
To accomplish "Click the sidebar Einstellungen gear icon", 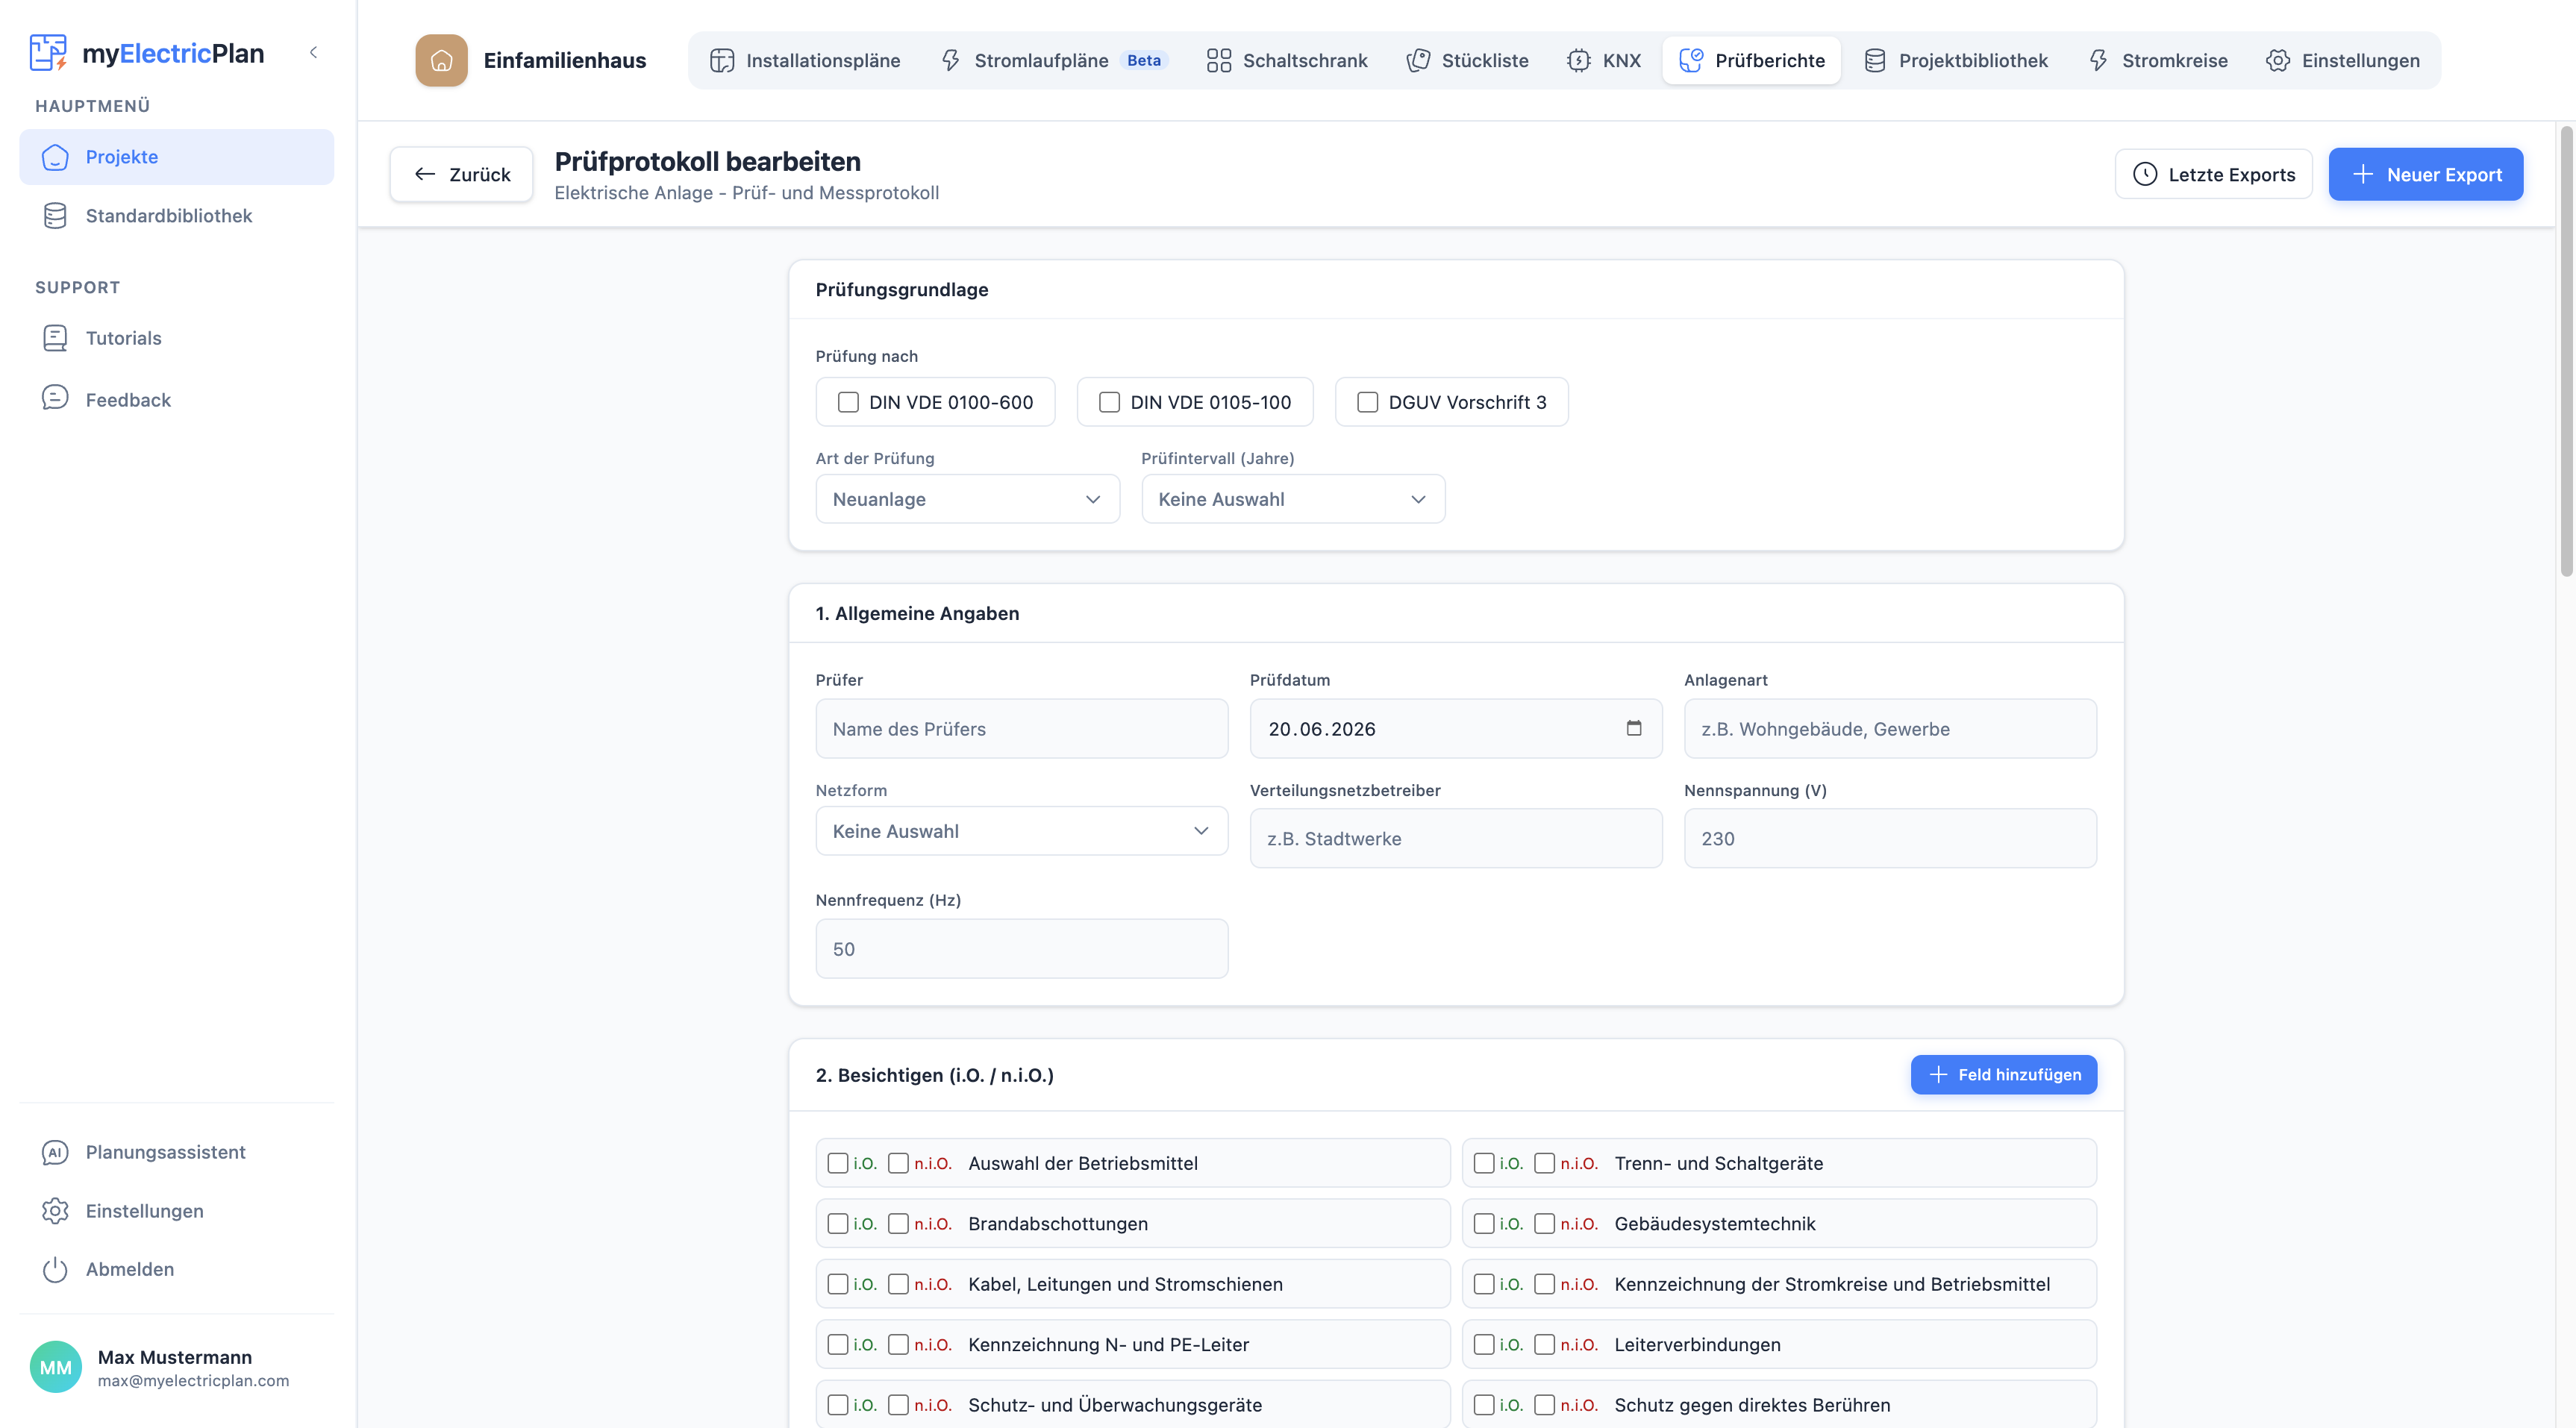I will (55, 1211).
